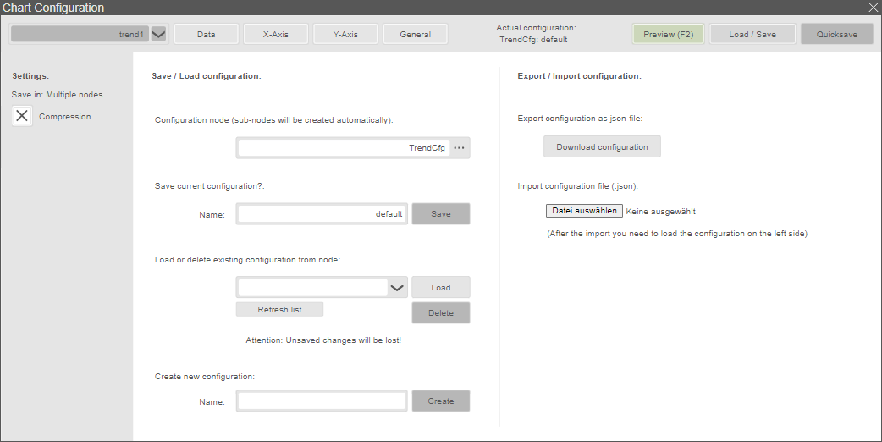Refresh the configuration list
882x442 pixels.
[x=279, y=309]
